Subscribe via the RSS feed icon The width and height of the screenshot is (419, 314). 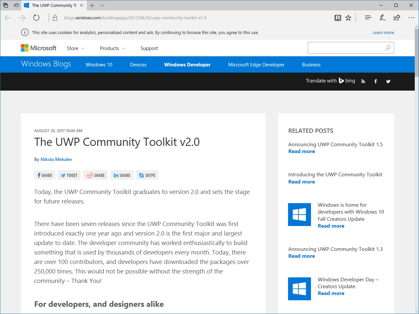(363, 81)
